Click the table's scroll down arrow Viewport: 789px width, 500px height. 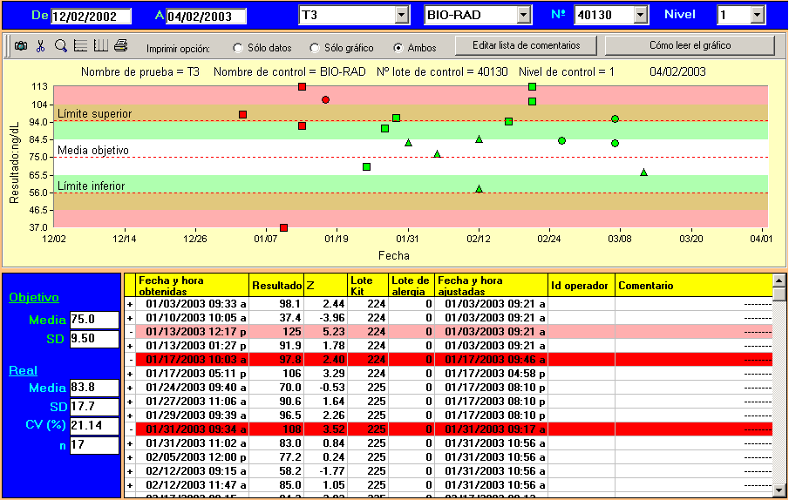pyautogui.click(x=779, y=490)
